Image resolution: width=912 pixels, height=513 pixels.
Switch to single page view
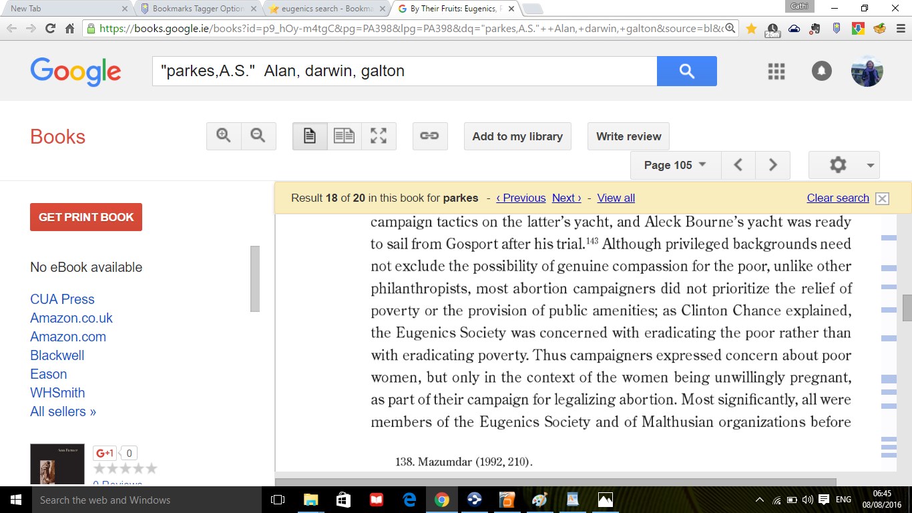[x=310, y=136]
